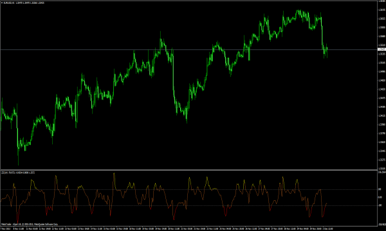386x231 pixels.
Task: Click the first date label on the time axis
Action: pyautogui.click(x=5, y=229)
